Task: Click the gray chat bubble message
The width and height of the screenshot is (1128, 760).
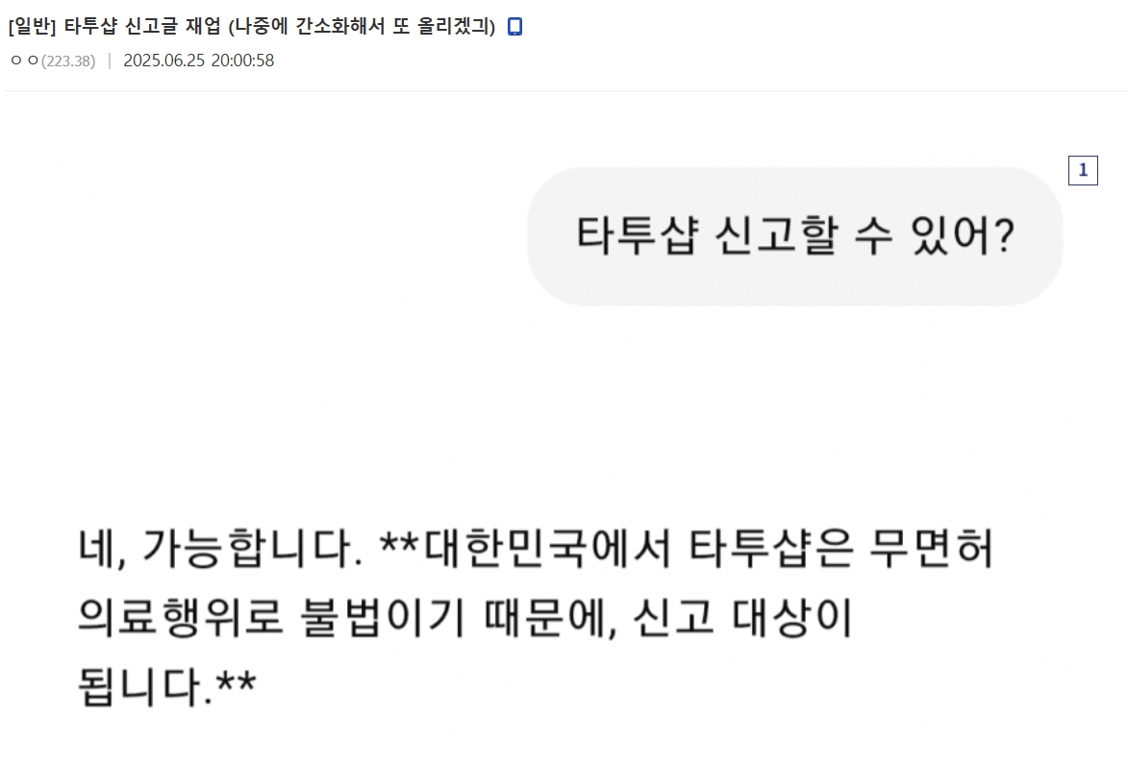Action: coord(795,235)
